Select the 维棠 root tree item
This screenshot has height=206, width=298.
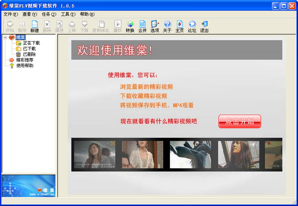20,37
